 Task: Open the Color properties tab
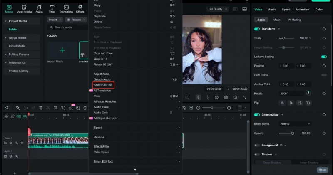click(x=319, y=10)
